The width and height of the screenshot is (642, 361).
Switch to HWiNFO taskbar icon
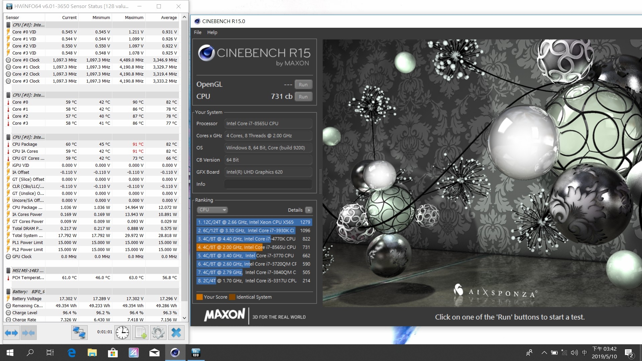coord(196,353)
